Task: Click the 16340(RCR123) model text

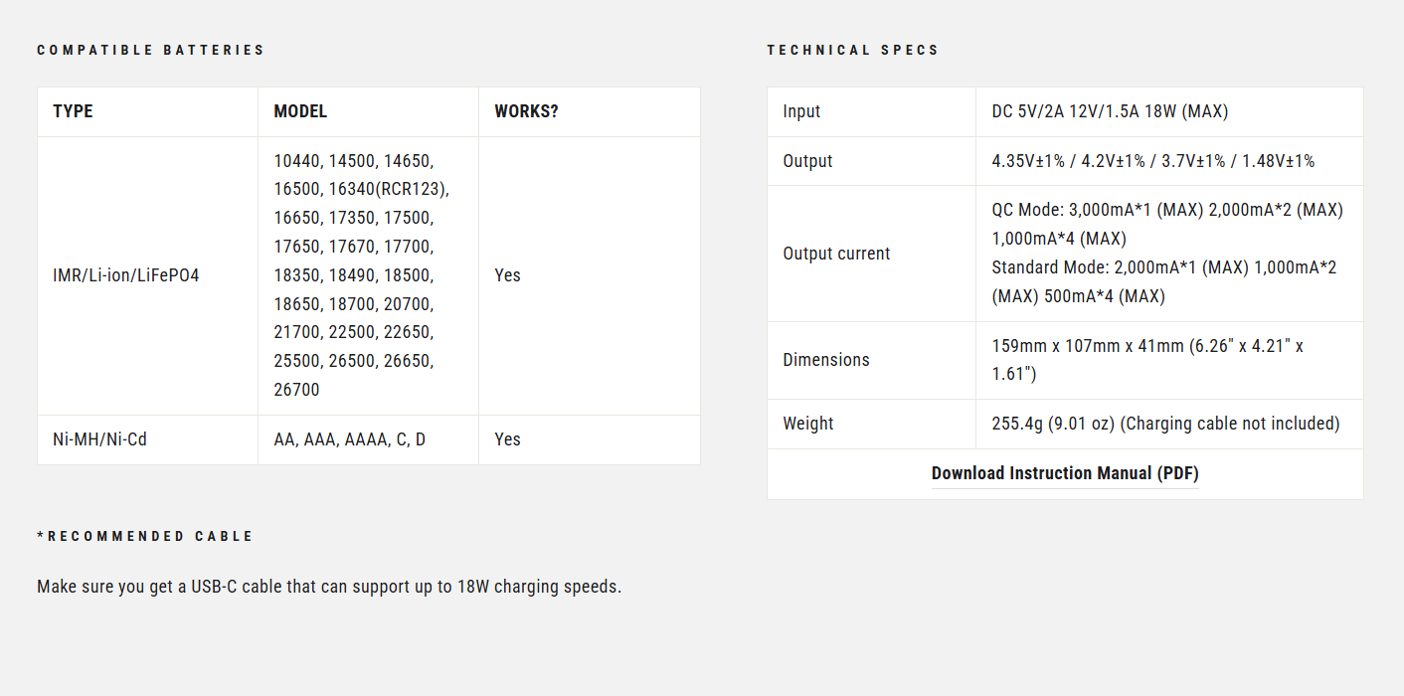Action: [x=389, y=189]
